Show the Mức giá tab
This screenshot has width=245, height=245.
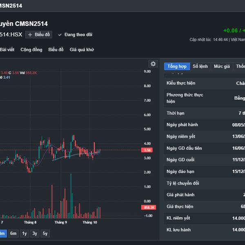(x=222, y=66)
